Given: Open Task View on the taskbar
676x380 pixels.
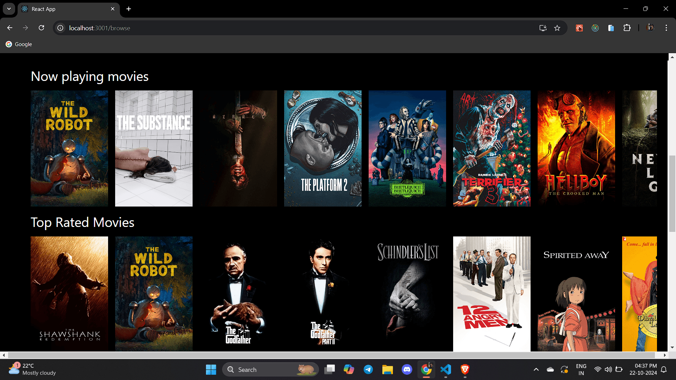Looking at the screenshot, I should [330, 369].
